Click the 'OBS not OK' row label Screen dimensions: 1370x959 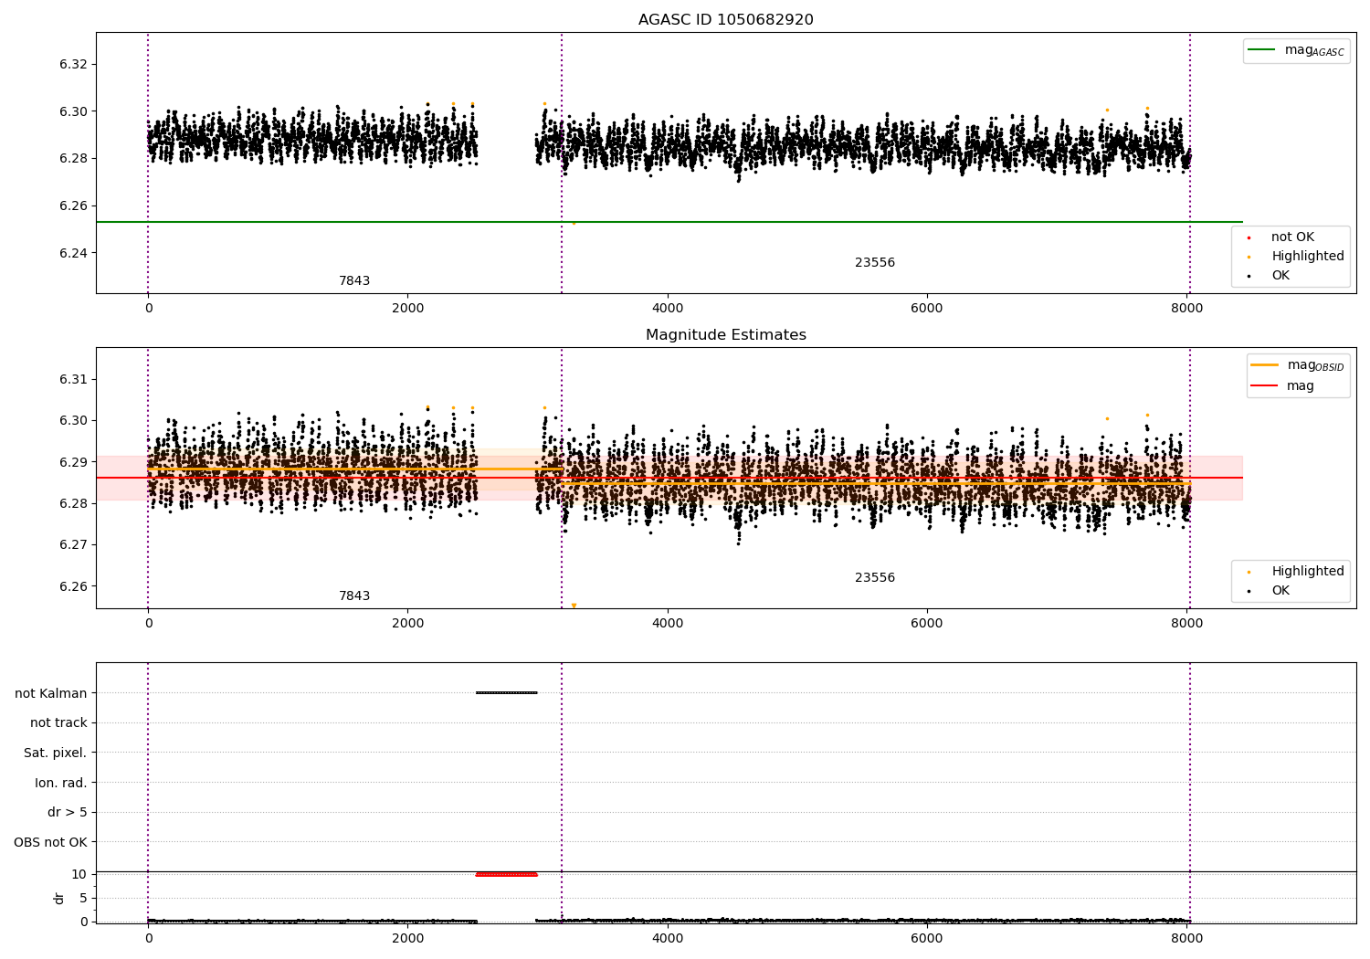click(51, 842)
